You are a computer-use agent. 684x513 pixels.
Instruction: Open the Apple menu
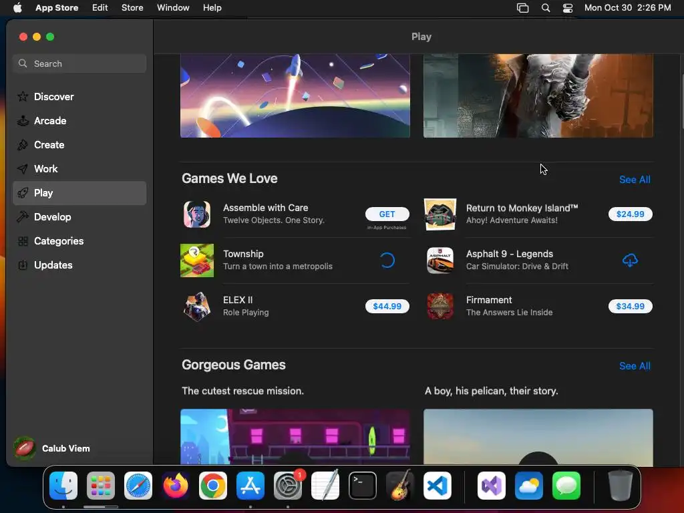(17, 8)
